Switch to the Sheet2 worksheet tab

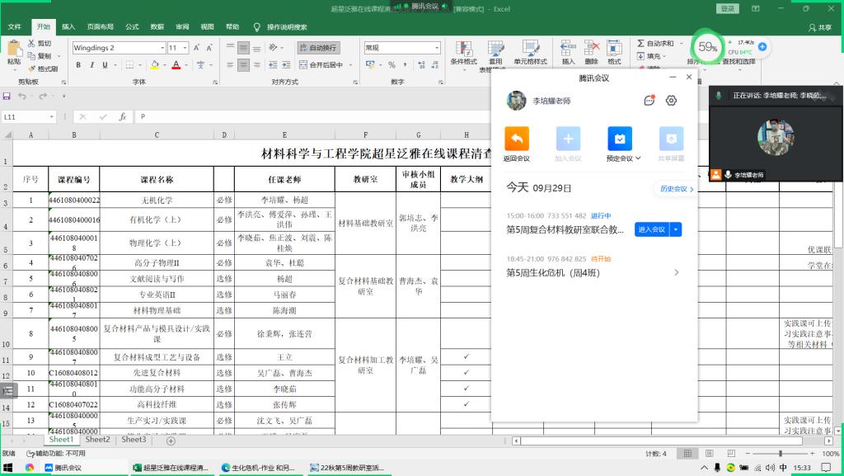97,440
